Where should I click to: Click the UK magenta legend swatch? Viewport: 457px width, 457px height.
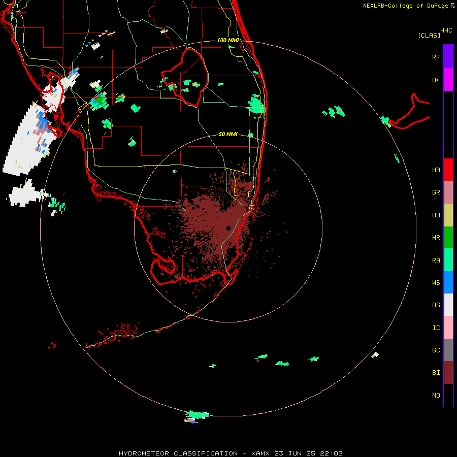point(448,80)
